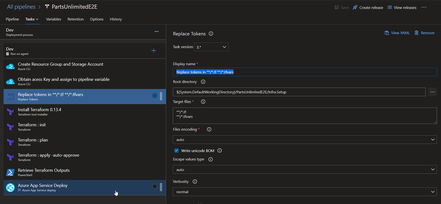441x204 pixels.
Task: Open the Escape values type dropdown
Action: click(x=305, y=170)
